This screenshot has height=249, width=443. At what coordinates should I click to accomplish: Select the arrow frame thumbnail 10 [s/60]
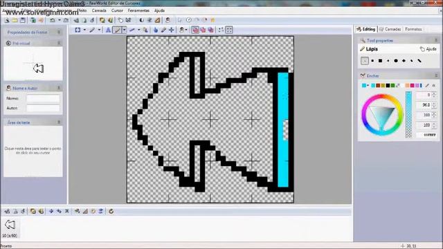[x=10, y=228]
